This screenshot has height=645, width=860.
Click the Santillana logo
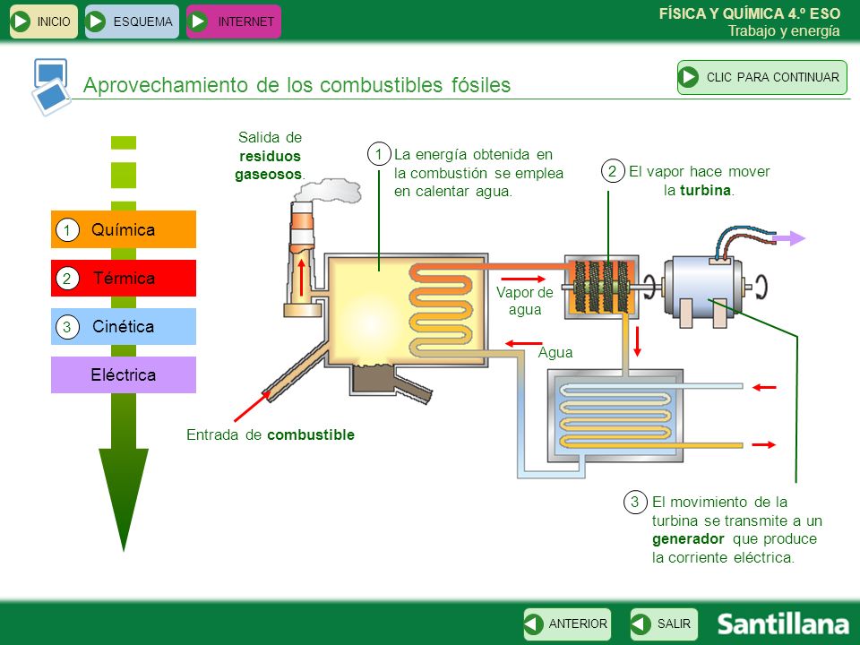pos(783,623)
